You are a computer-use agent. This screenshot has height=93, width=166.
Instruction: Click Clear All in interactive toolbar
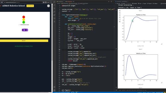pyautogui.click(x=118, y=4)
